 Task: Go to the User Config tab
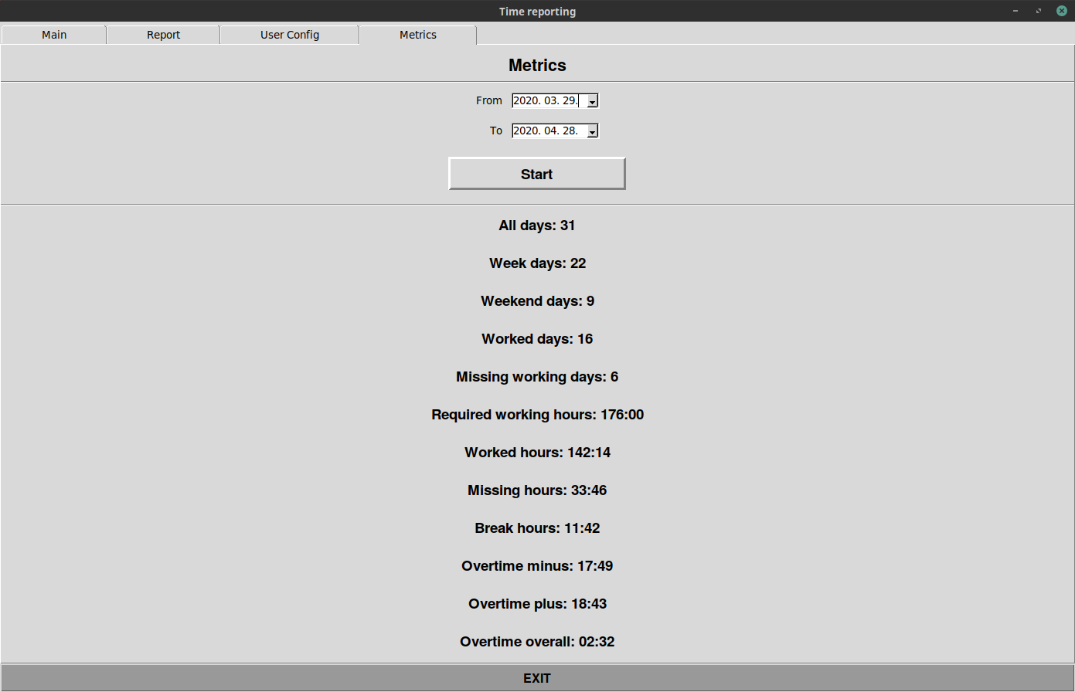point(290,35)
